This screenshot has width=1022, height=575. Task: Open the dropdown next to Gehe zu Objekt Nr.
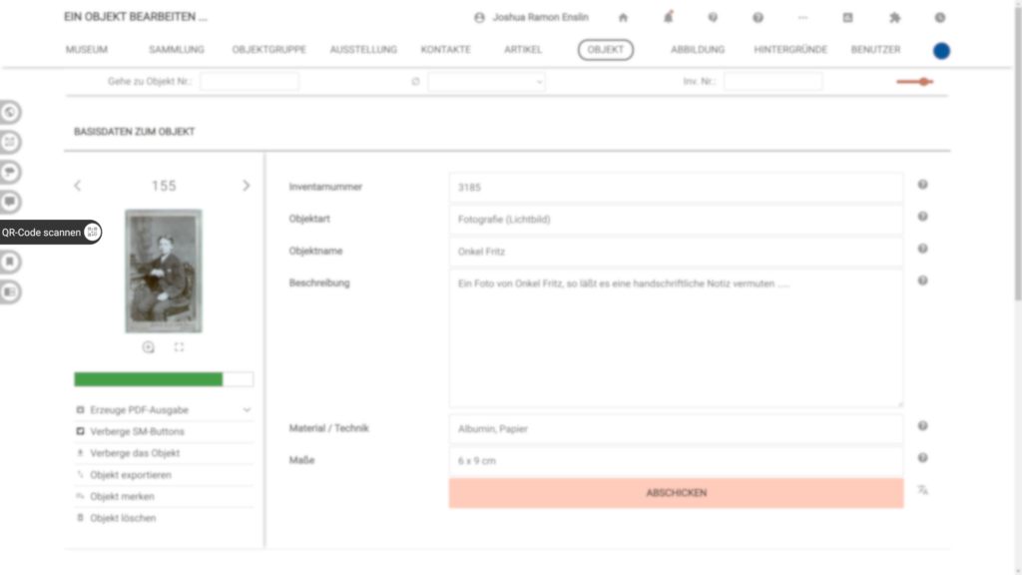[x=486, y=82]
